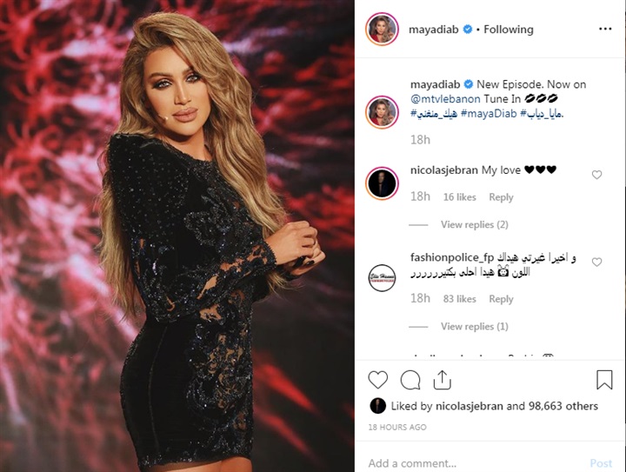Image resolution: width=626 pixels, height=472 pixels.
Task: Open nicolasjebran's comment avatar
Action: 382,183
